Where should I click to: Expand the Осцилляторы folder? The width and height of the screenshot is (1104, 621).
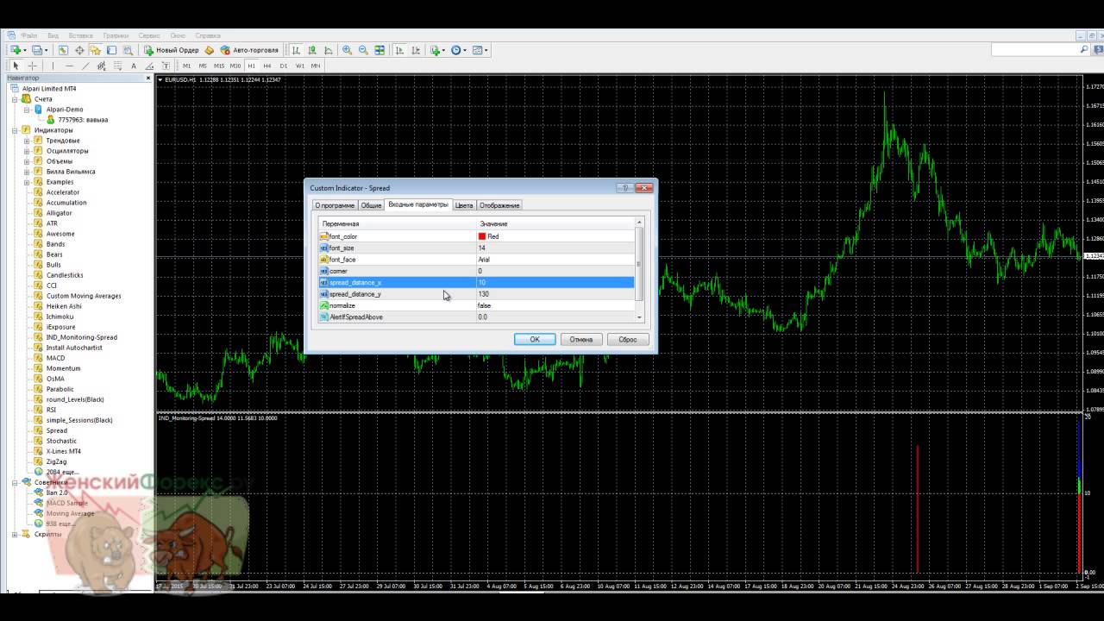click(x=27, y=151)
